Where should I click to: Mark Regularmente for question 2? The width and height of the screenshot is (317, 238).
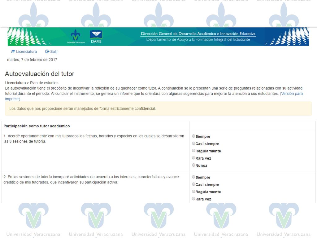193,192
